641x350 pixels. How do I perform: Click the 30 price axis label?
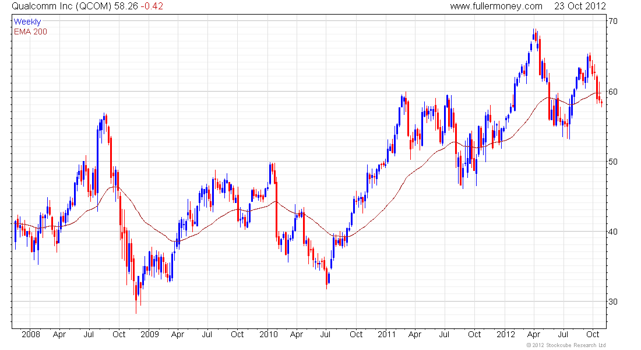click(613, 302)
